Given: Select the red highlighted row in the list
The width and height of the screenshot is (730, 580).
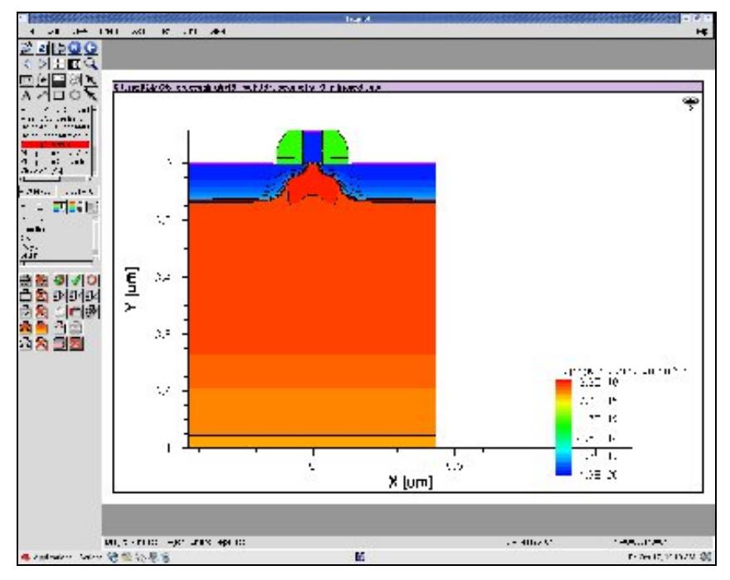Looking at the screenshot, I should click(x=55, y=145).
